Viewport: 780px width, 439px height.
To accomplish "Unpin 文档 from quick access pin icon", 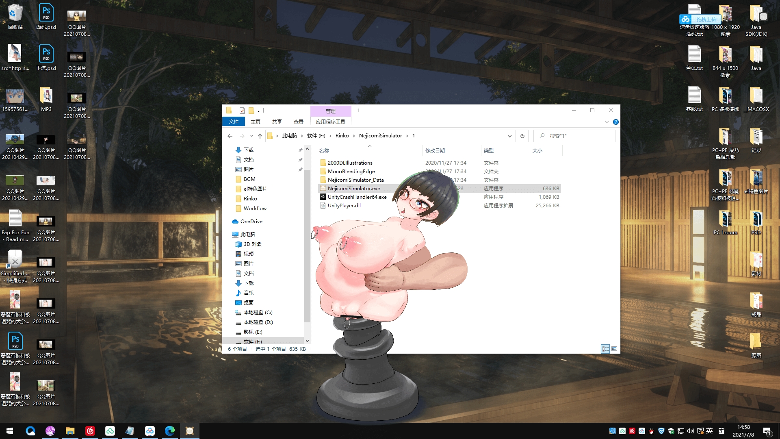I will [x=300, y=160].
